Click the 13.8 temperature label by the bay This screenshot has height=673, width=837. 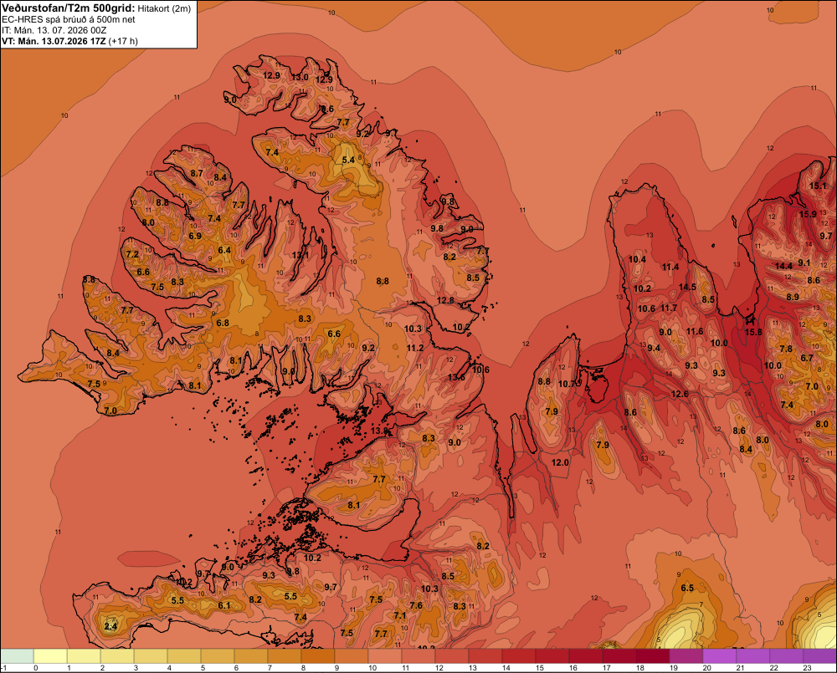(379, 431)
